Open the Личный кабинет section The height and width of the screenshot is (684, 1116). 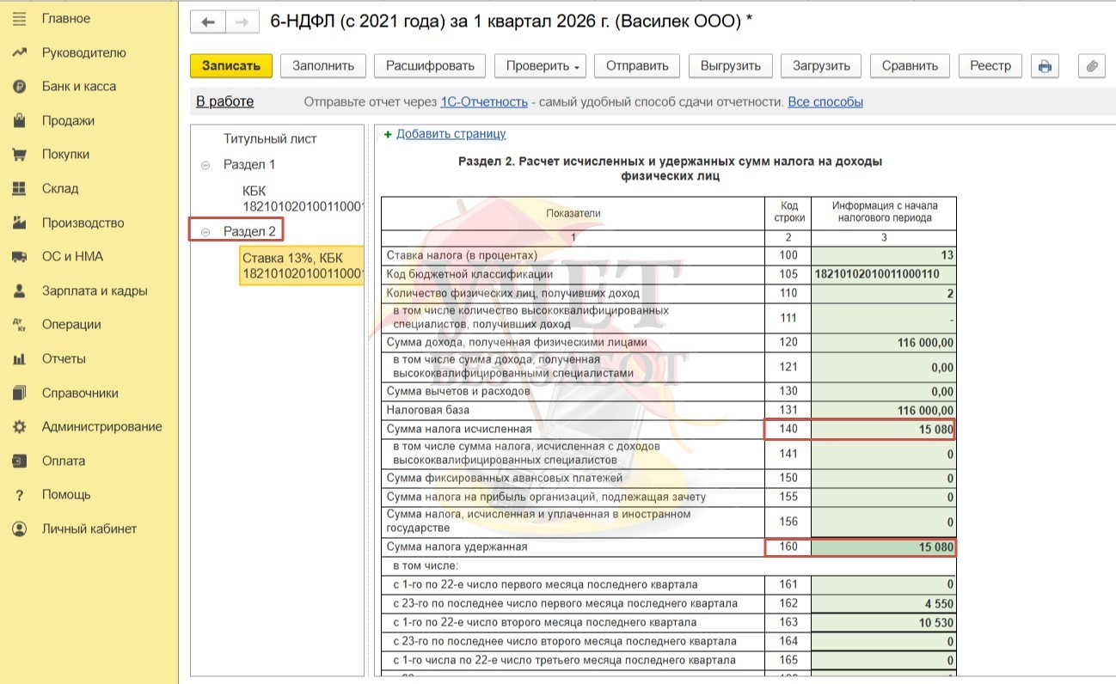coord(89,529)
